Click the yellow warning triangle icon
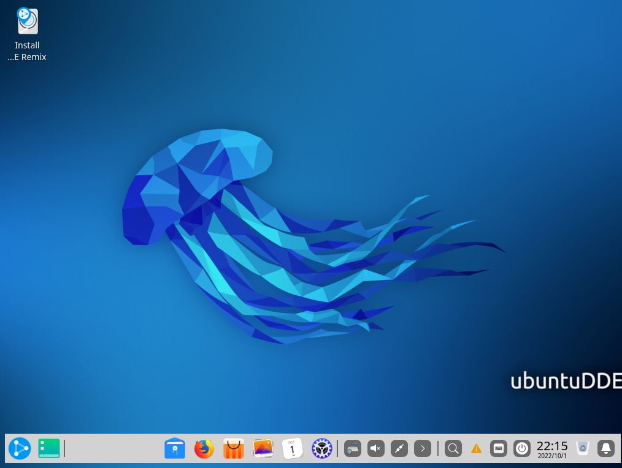The image size is (622, 468). point(476,448)
